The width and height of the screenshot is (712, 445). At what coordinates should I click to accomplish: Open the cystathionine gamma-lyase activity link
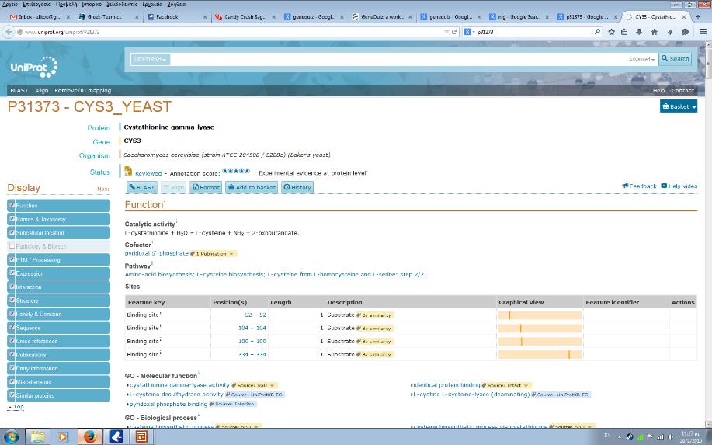180,385
